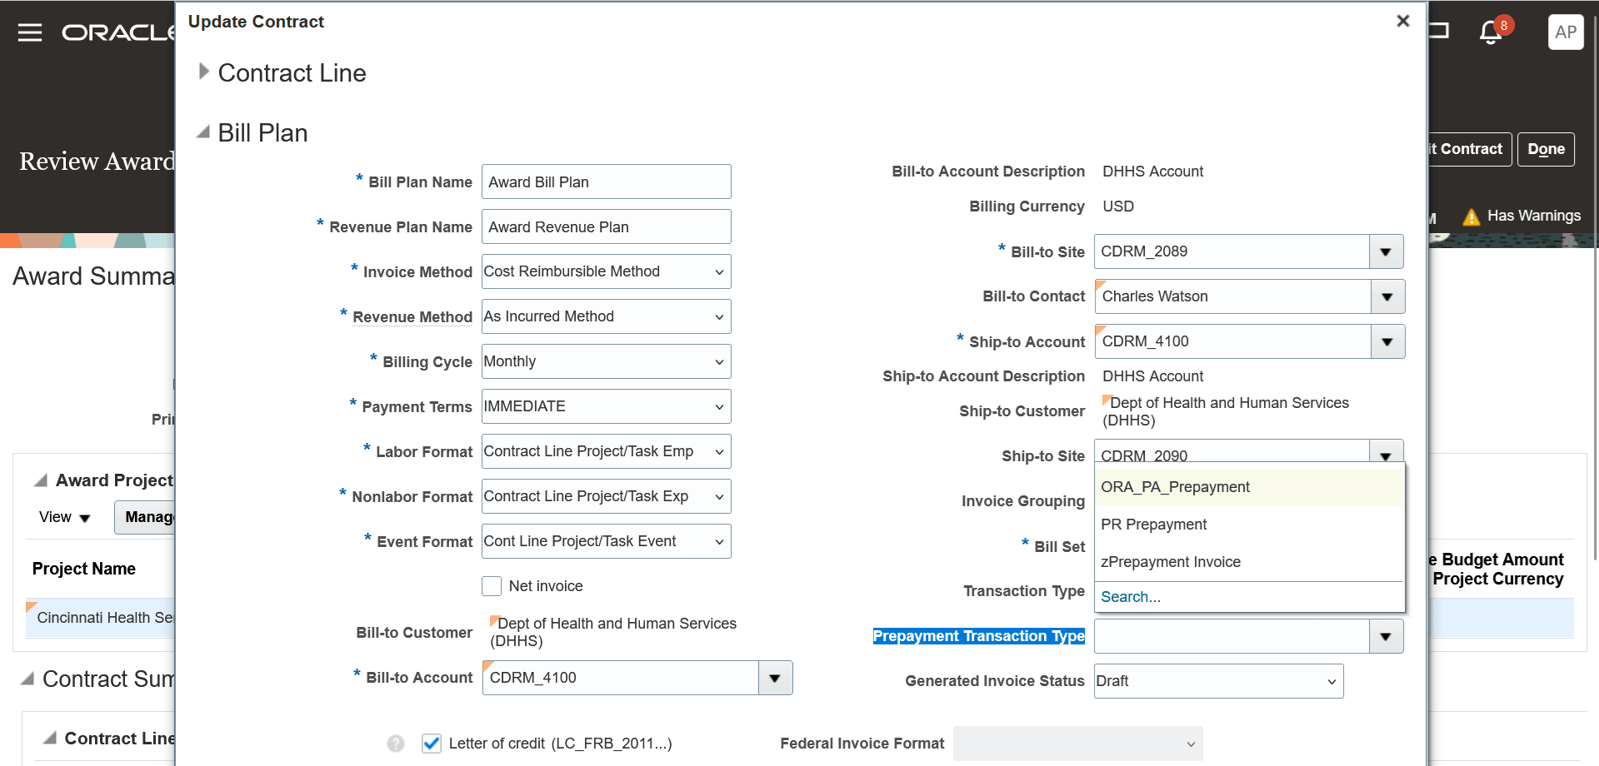This screenshot has width=1599, height=766.
Task: Click the Bill-to Site CDRM_2089 field
Action: point(1232,251)
